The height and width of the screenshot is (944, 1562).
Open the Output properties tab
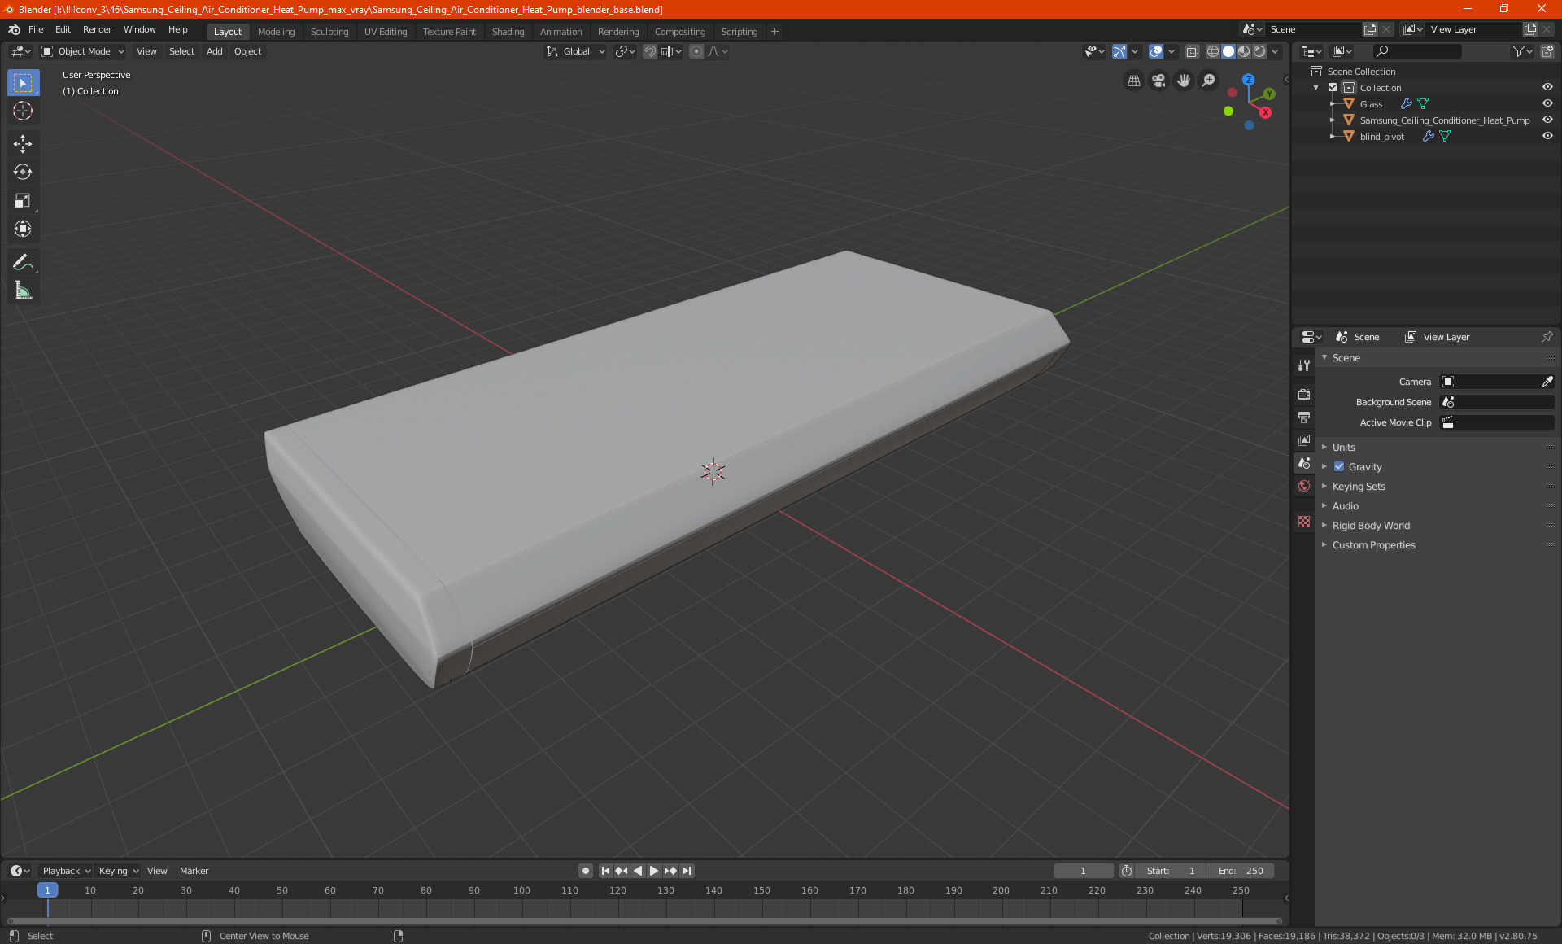[x=1304, y=417]
